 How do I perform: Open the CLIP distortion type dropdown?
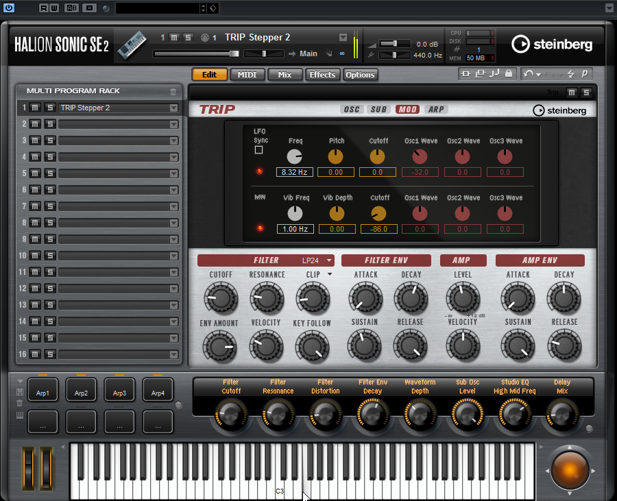(330, 274)
